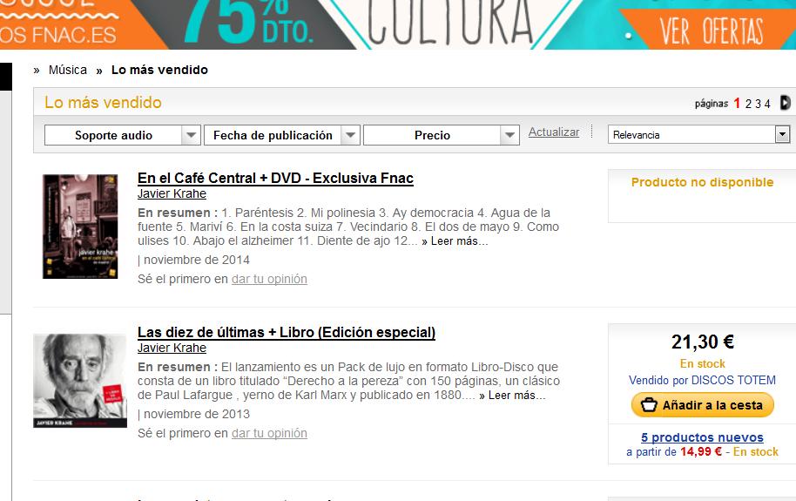
Task: Click the Actualizar link
Action: pyautogui.click(x=553, y=132)
